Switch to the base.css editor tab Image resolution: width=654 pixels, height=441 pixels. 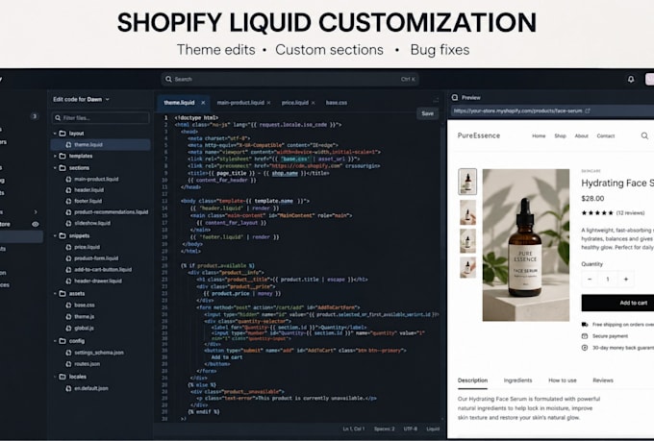337,103
